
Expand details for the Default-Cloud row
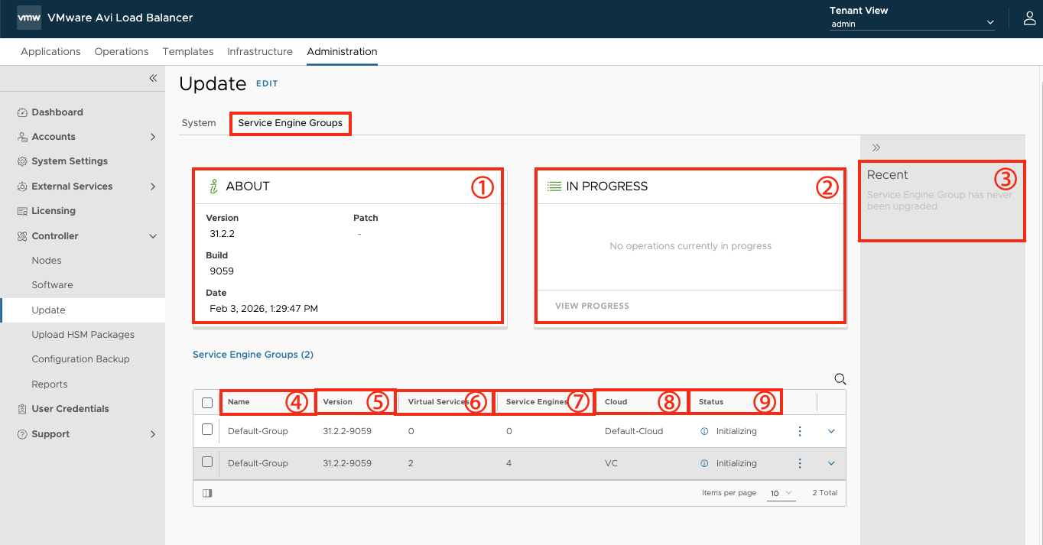pos(831,431)
